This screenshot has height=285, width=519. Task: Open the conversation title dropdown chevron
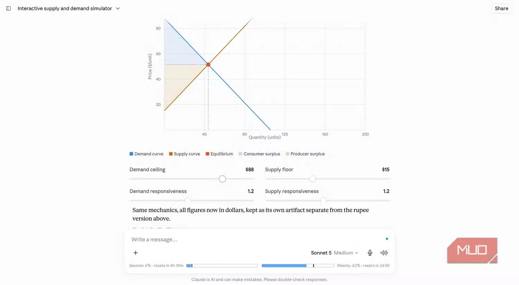[x=118, y=8]
